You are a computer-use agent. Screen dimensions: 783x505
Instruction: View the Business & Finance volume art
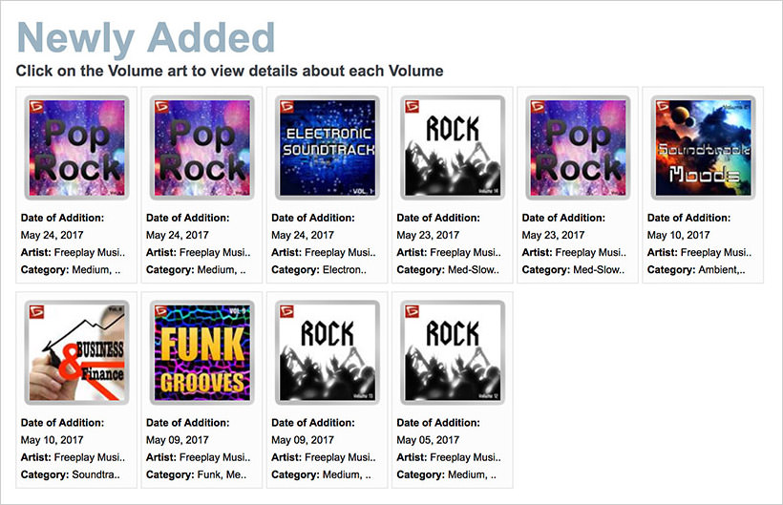coord(76,352)
